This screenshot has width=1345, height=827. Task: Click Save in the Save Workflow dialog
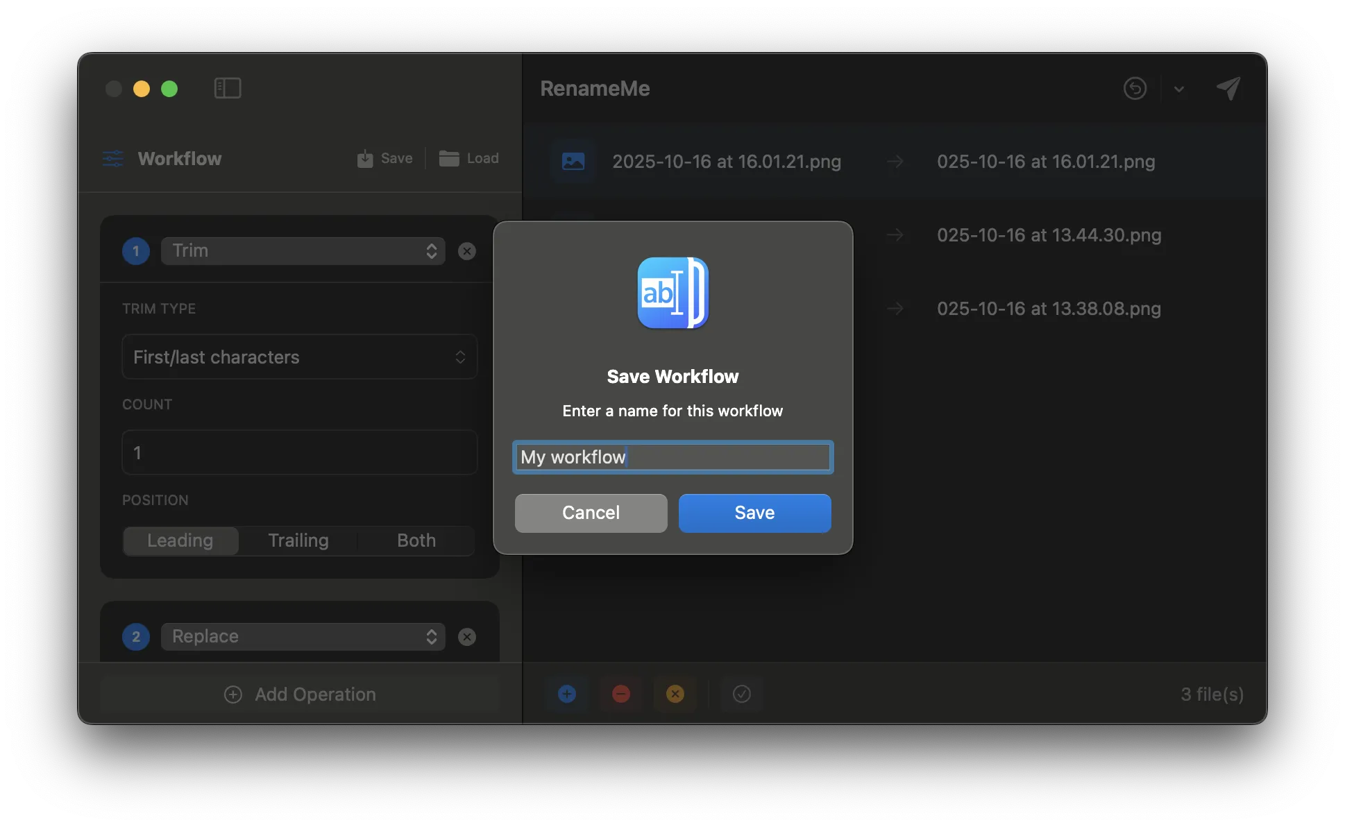[x=754, y=513]
